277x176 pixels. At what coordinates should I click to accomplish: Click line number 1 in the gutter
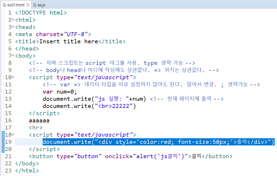10,13
